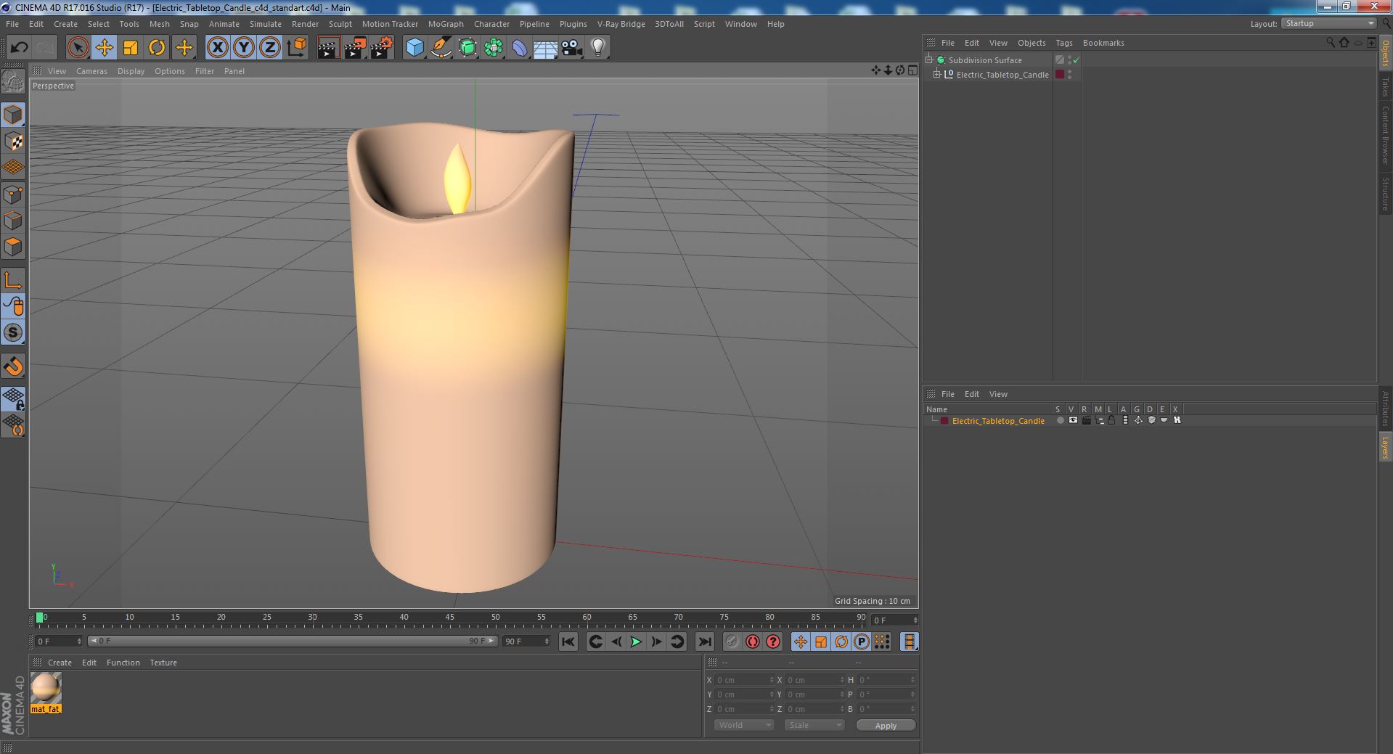Screen dimensions: 1393x754
Task: Open material manager Create menu
Action: coord(60,663)
